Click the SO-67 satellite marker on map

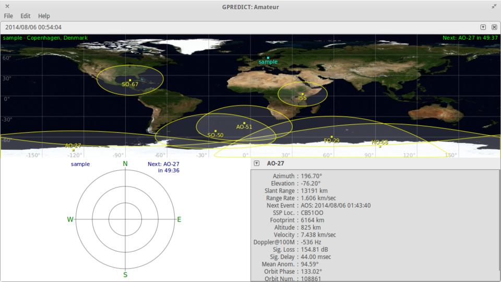[x=130, y=80]
